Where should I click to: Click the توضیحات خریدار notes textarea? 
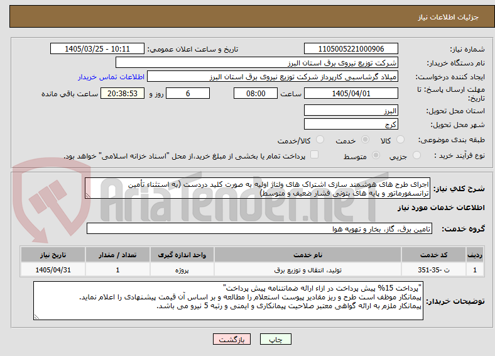[228, 301]
